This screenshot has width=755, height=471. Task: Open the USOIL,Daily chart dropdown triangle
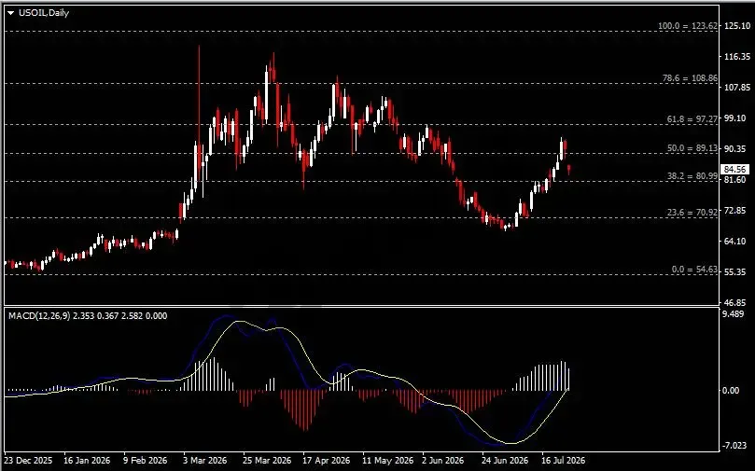(10, 13)
